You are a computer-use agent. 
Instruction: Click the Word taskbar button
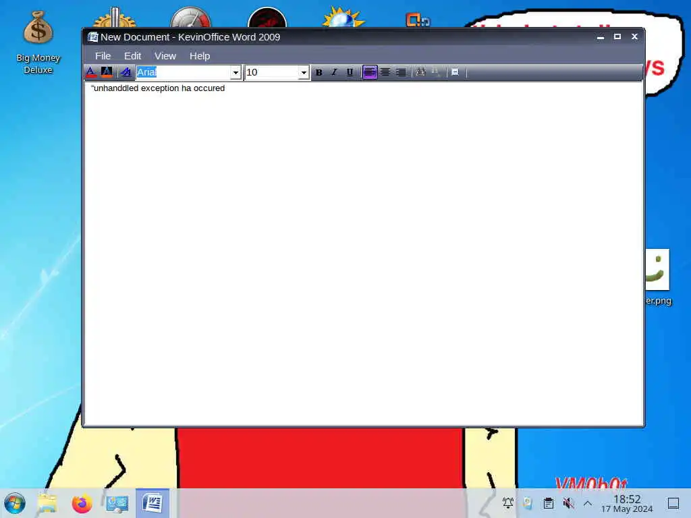pyautogui.click(x=153, y=503)
